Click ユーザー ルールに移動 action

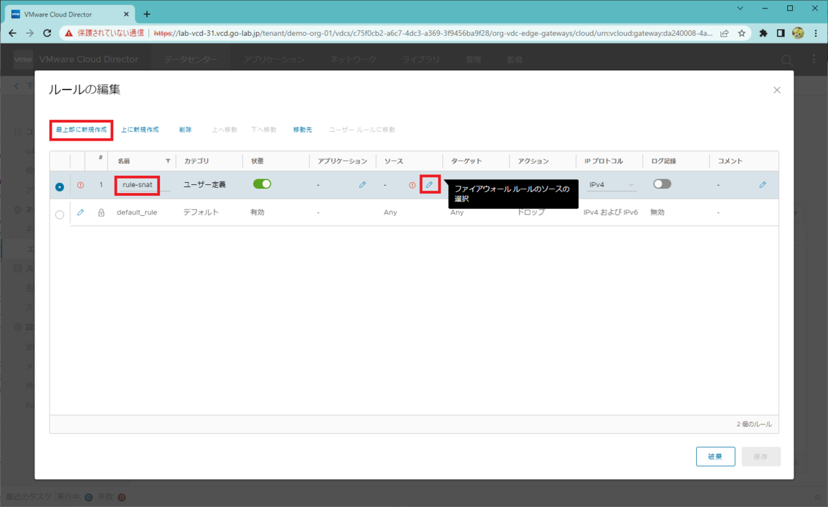tap(362, 130)
